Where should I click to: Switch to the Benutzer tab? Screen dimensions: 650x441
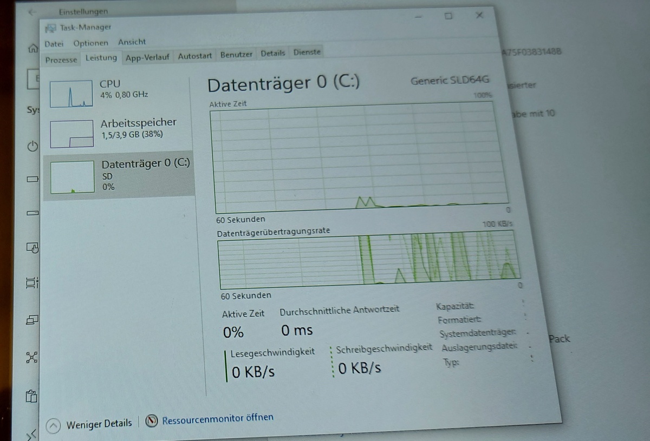pyautogui.click(x=236, y=54)
